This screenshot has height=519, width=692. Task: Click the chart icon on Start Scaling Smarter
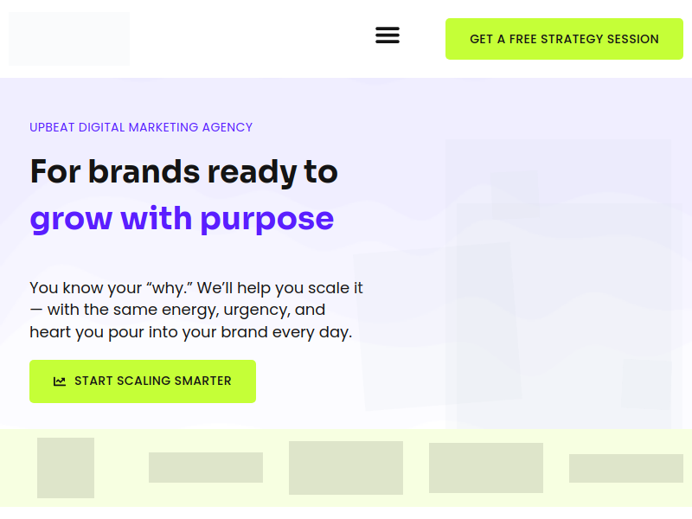(60, 381)
